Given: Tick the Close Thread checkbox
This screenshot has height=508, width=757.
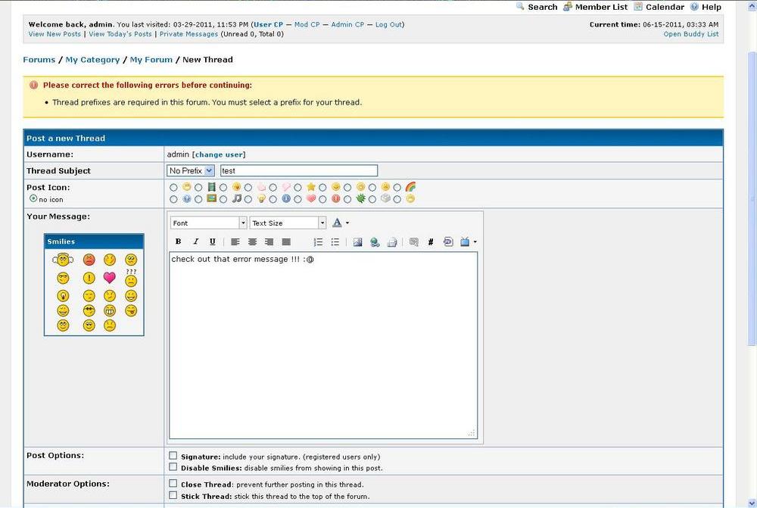Looking at the screenshot, I should pyautogui.click(x=173, y=484).
